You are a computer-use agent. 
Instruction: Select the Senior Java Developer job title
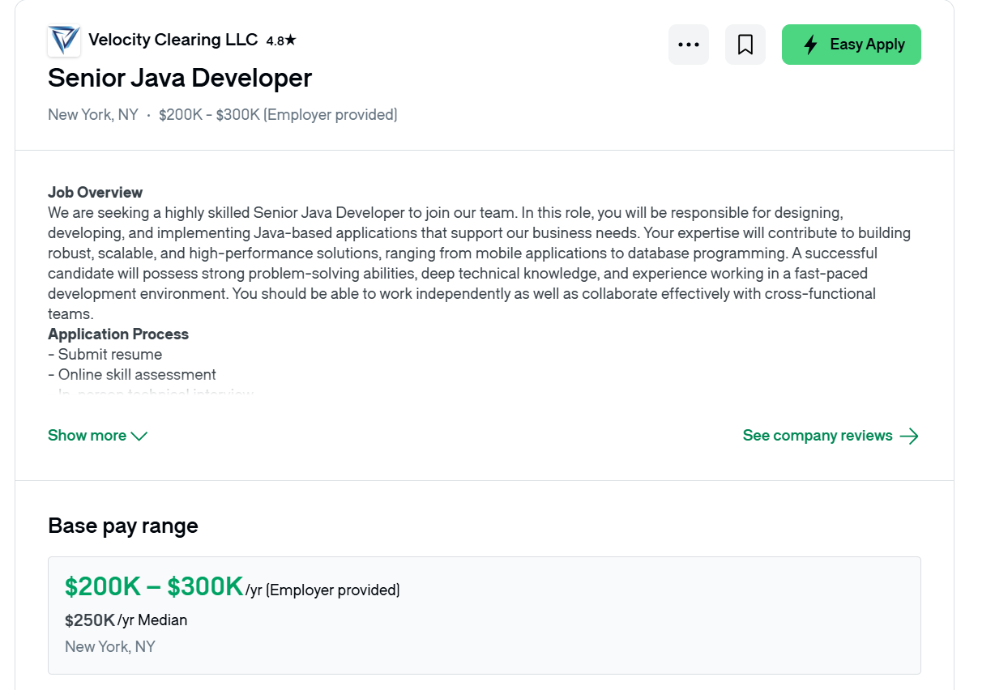[x=180, y=78]
